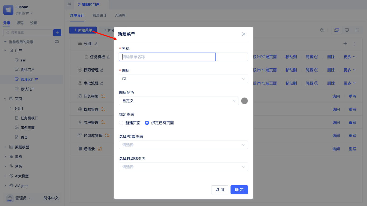Click the help icon next to first 隐藏
367x206 pixels.
click(x=316, y=57)
